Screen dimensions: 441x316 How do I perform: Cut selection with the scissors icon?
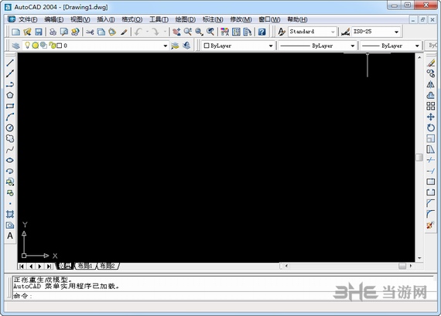pos(90,32)
